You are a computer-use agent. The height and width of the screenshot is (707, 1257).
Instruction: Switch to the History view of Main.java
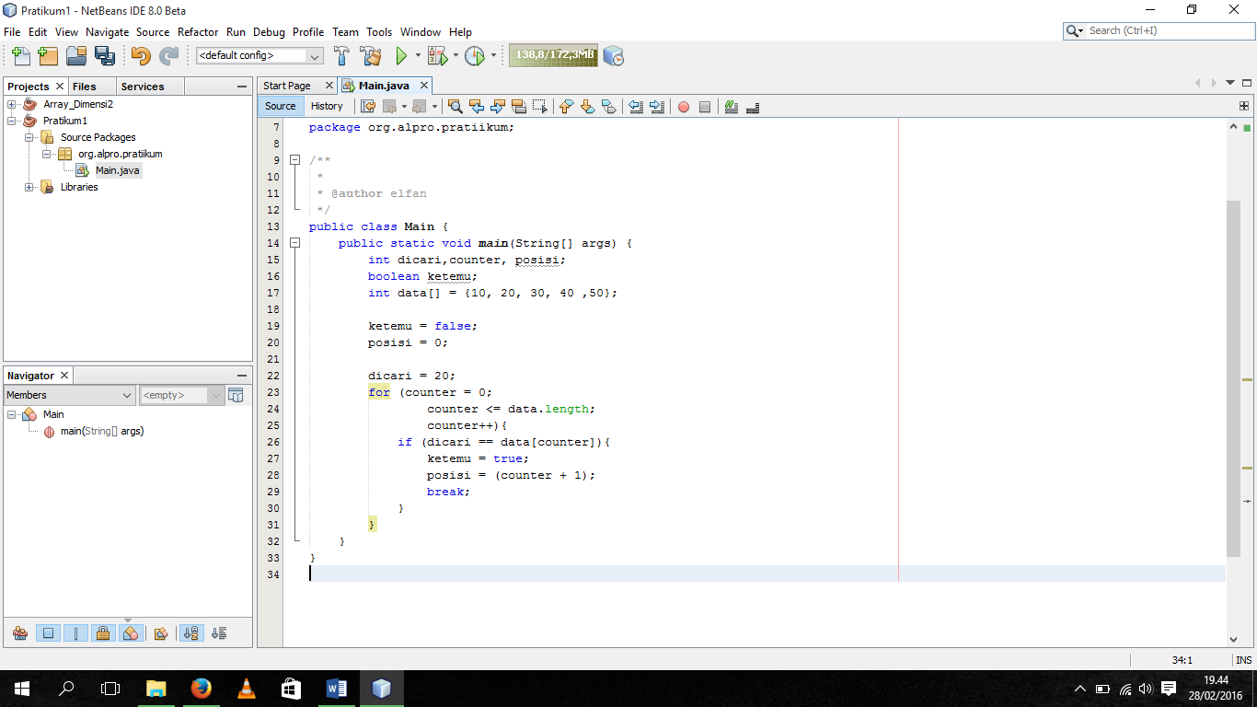(x=328, y=106)
